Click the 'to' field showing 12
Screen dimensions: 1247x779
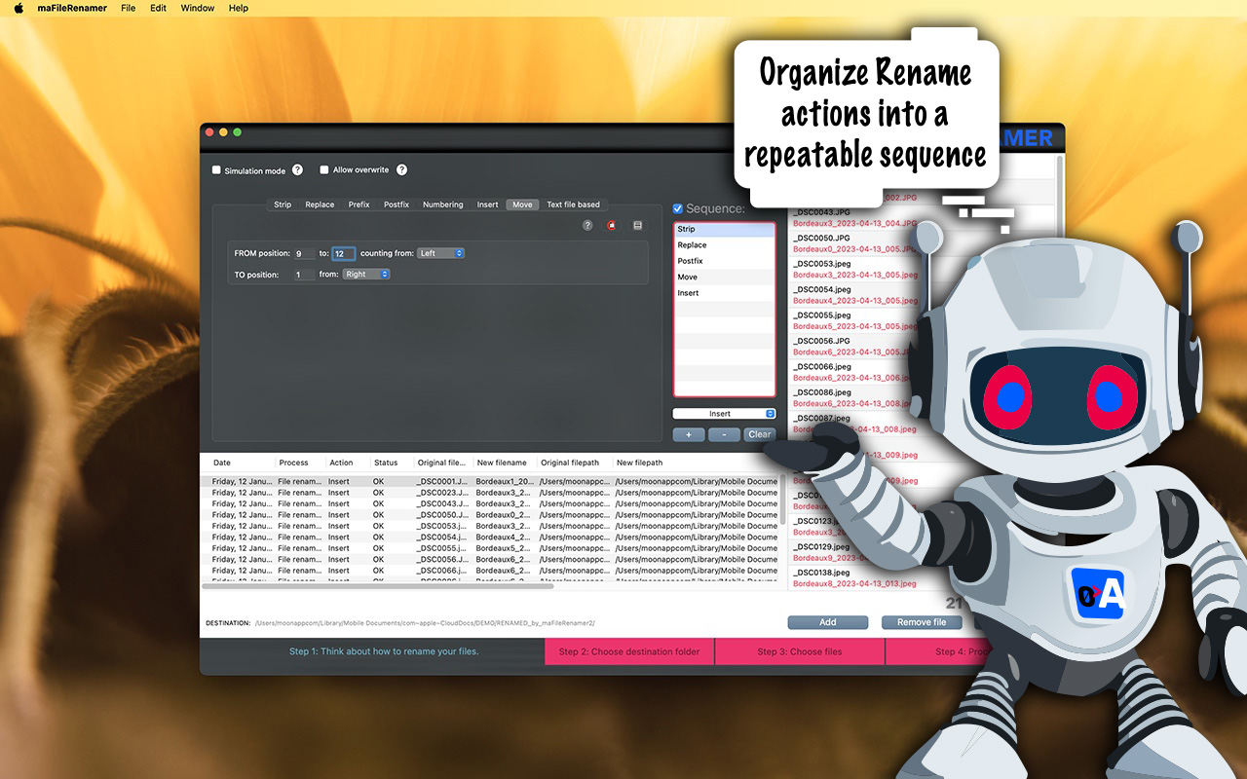pos(343,253)
